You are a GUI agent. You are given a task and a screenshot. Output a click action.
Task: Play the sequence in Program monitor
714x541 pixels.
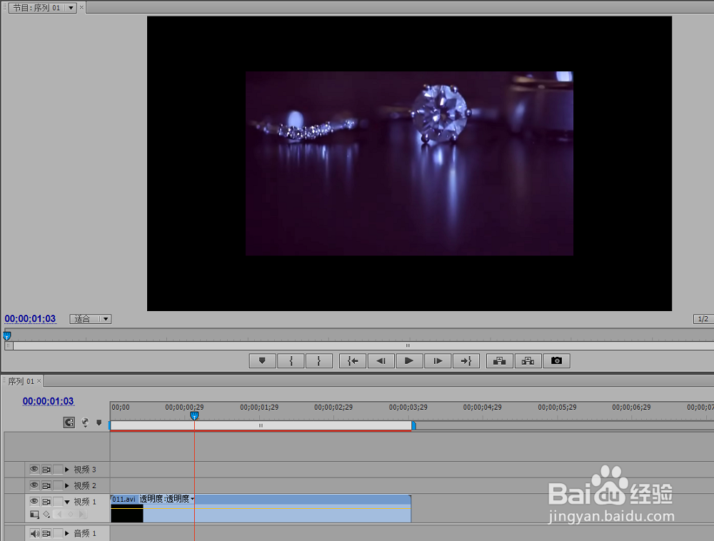click(x=409, y=361)
